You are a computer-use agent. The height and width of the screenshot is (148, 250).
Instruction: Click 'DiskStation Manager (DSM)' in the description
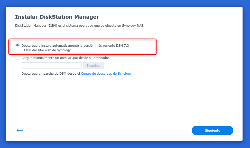tap(35, 26)
